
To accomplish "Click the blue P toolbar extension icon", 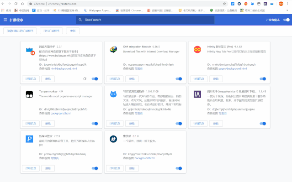I will 233,4.
